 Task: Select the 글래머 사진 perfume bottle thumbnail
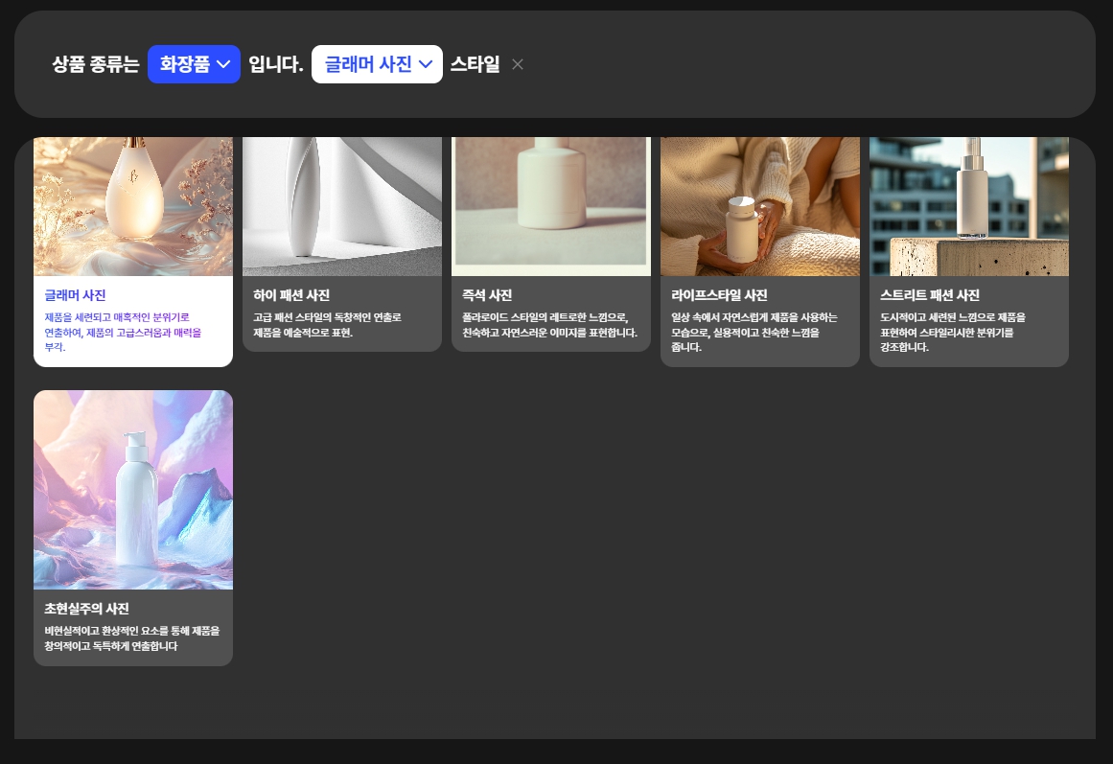pyautogui.click(x=133, y=207)
